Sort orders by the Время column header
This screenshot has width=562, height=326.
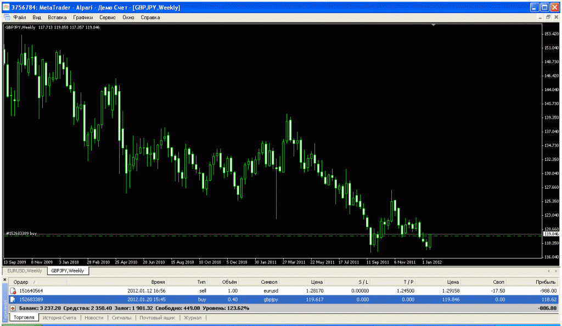(158, 282)
